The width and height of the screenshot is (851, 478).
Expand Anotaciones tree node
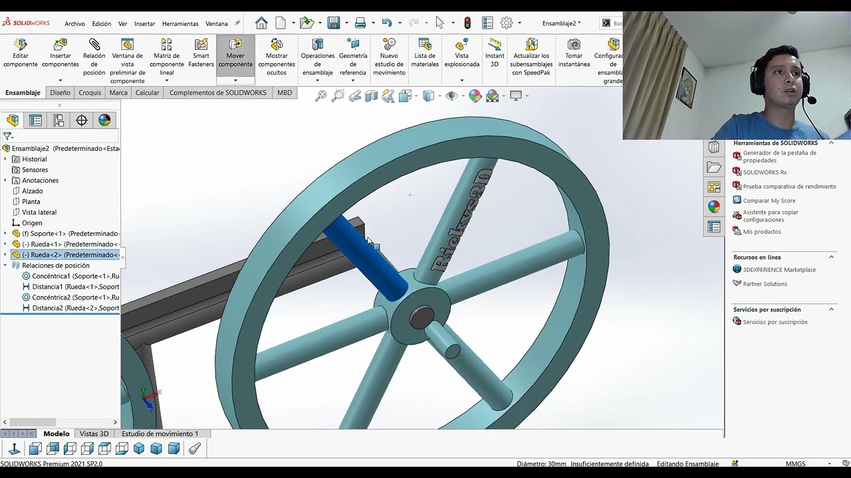click(5, 181)
